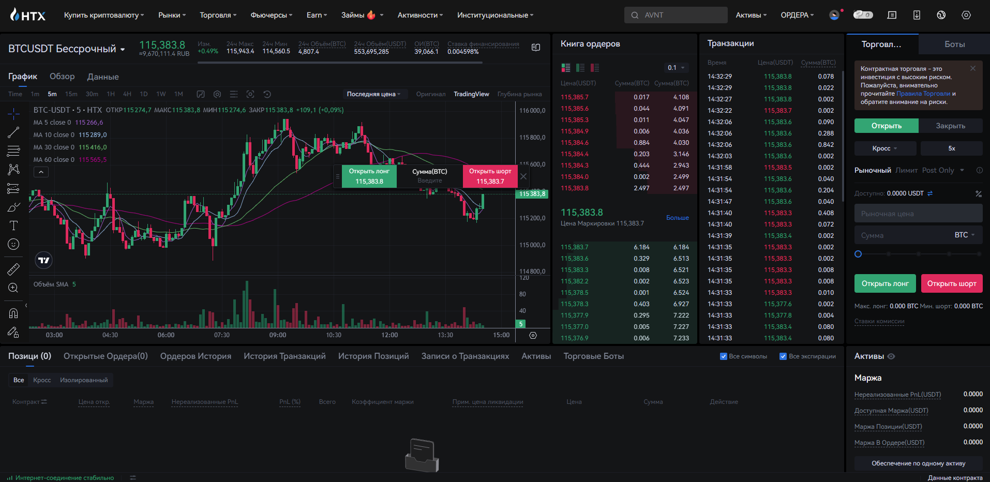Select the text annotation tool
990x482 pixels.
[13, 225]
